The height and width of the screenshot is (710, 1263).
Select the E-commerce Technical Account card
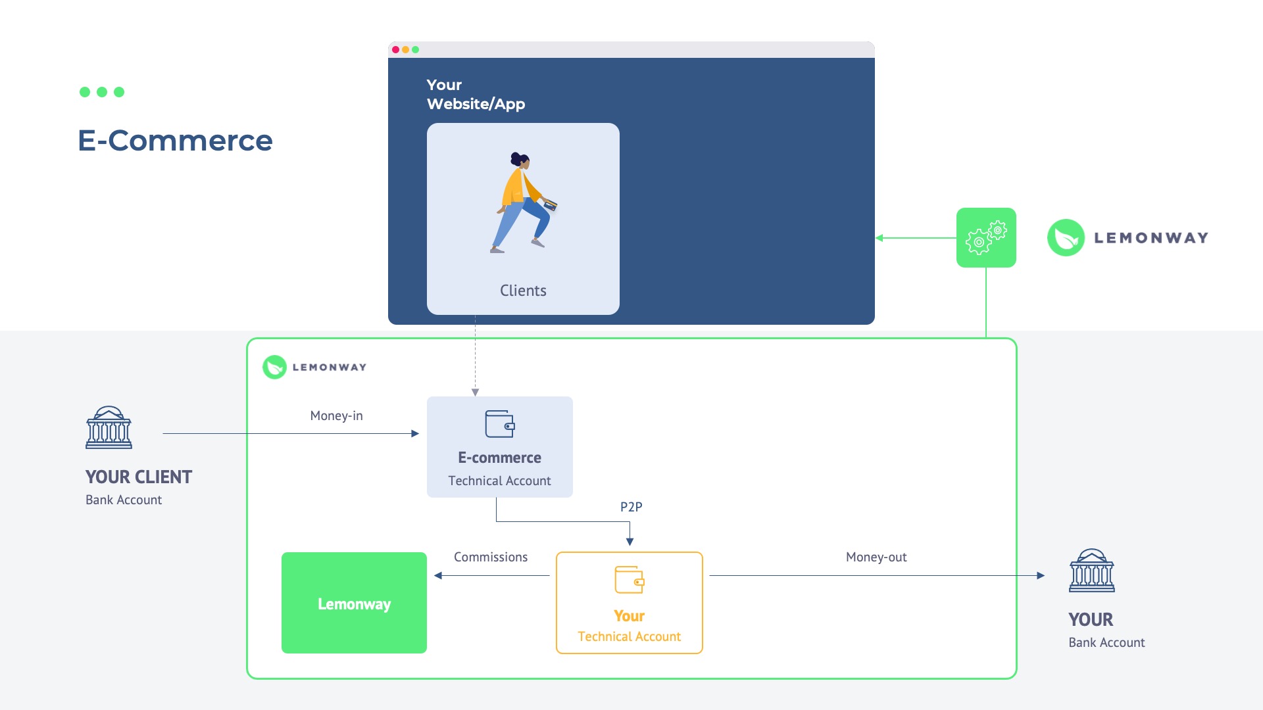click(500, 447)
